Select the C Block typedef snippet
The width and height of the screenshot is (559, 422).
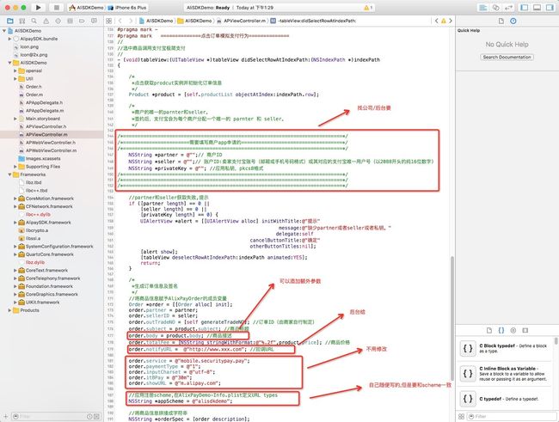click(505, 348)
